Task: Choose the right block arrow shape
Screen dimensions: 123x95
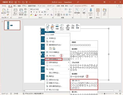Action: 71,65
